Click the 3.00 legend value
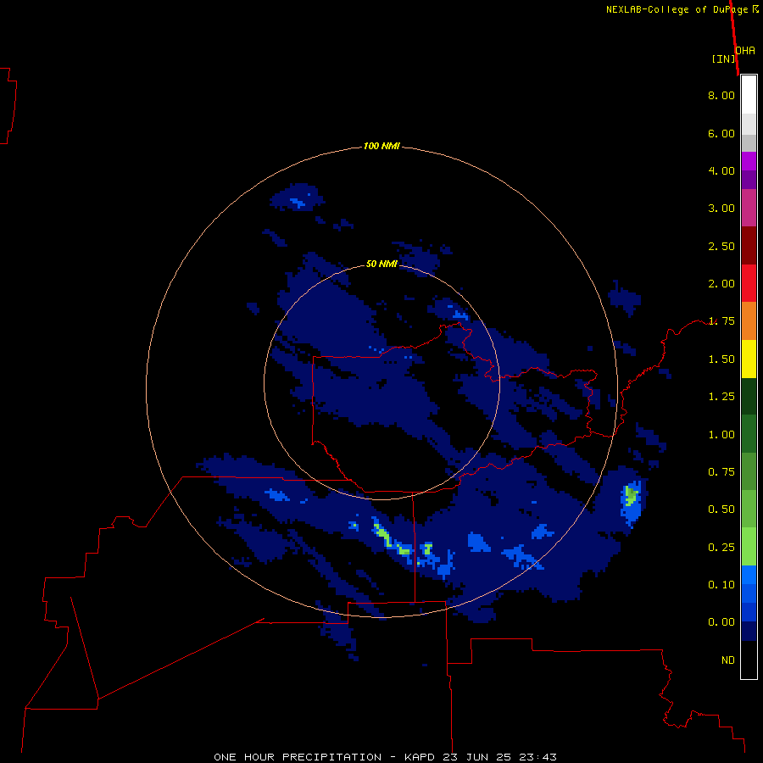Image resolution: width=763 pixels, height=763 pixels. [721, 209]
